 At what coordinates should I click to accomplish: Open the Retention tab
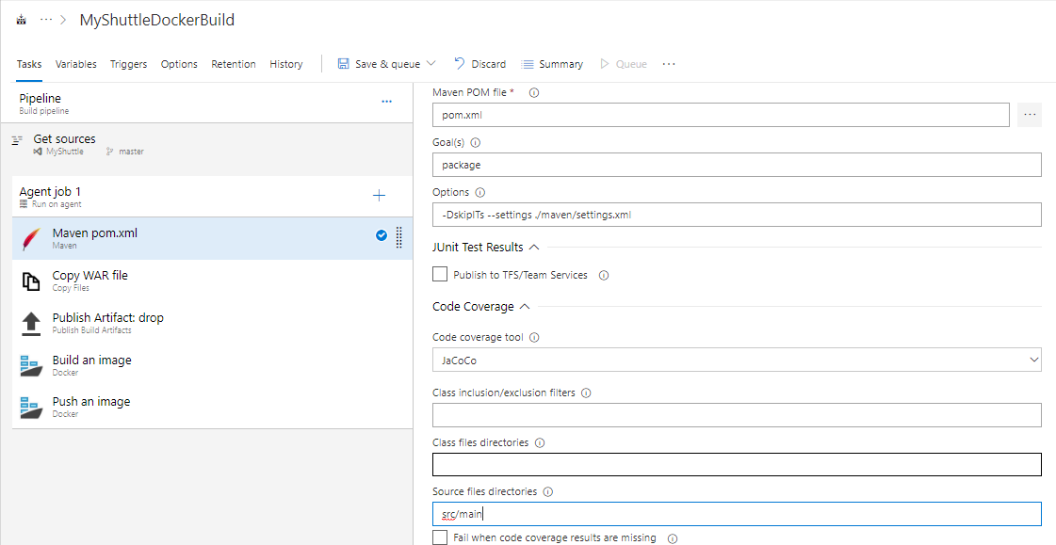[x=234, y=64]
